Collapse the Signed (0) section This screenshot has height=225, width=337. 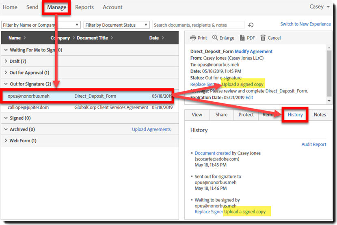click(x=6, y=118)
